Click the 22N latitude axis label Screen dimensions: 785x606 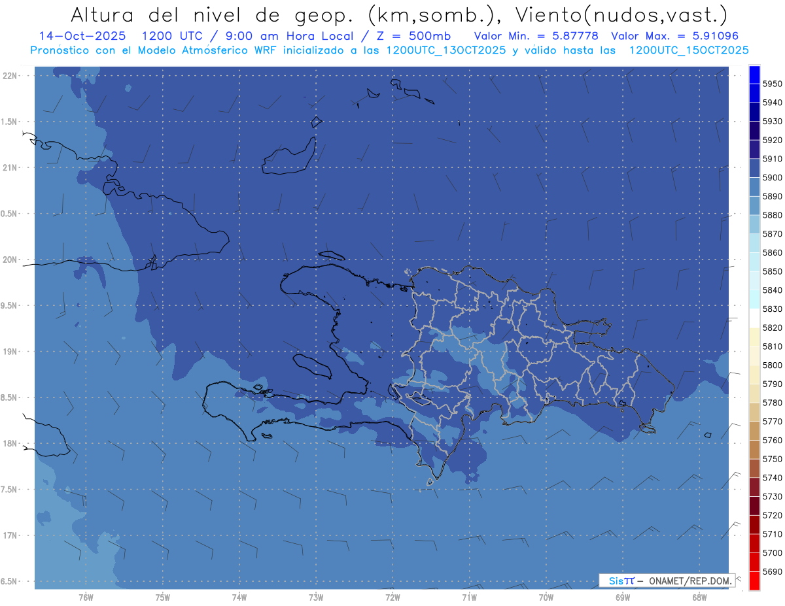click(11, 76)
